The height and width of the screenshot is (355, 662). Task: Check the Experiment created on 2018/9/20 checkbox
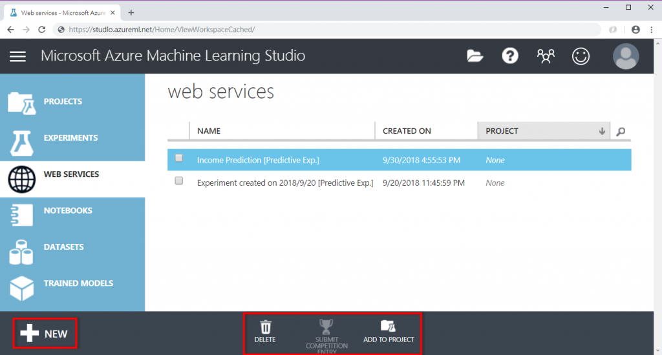(179, 181)
